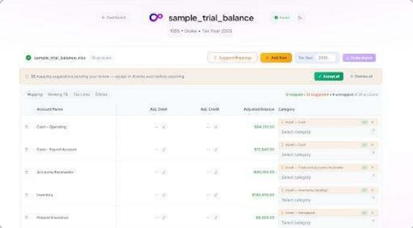Click green check icon beside sample_trial_balance.xlsx
Image resolution: width=413 pixels, height=228 pixels.
(28, 58)
